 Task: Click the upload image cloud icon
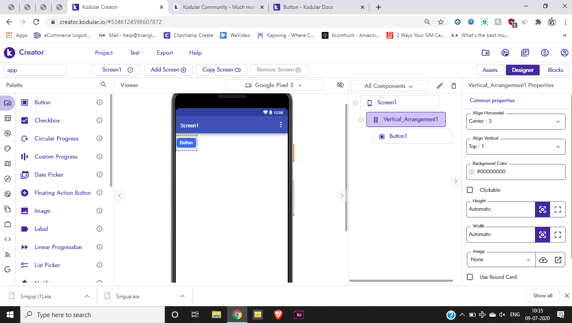tap(543, 260)
